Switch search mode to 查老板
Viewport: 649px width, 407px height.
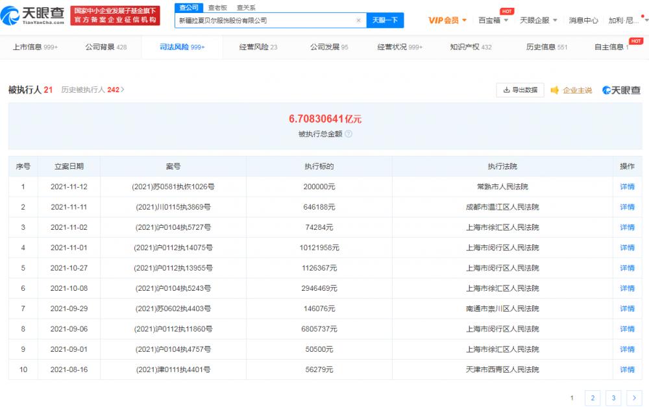coord(216,7)
